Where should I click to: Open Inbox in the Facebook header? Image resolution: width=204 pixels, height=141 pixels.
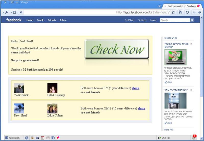pyautogui.click(x=63, y=20)
